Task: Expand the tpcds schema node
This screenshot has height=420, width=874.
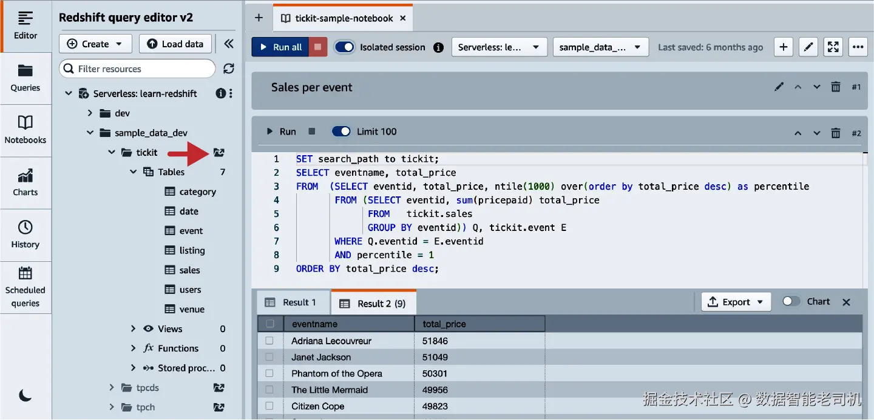Action: click(112, 387)
